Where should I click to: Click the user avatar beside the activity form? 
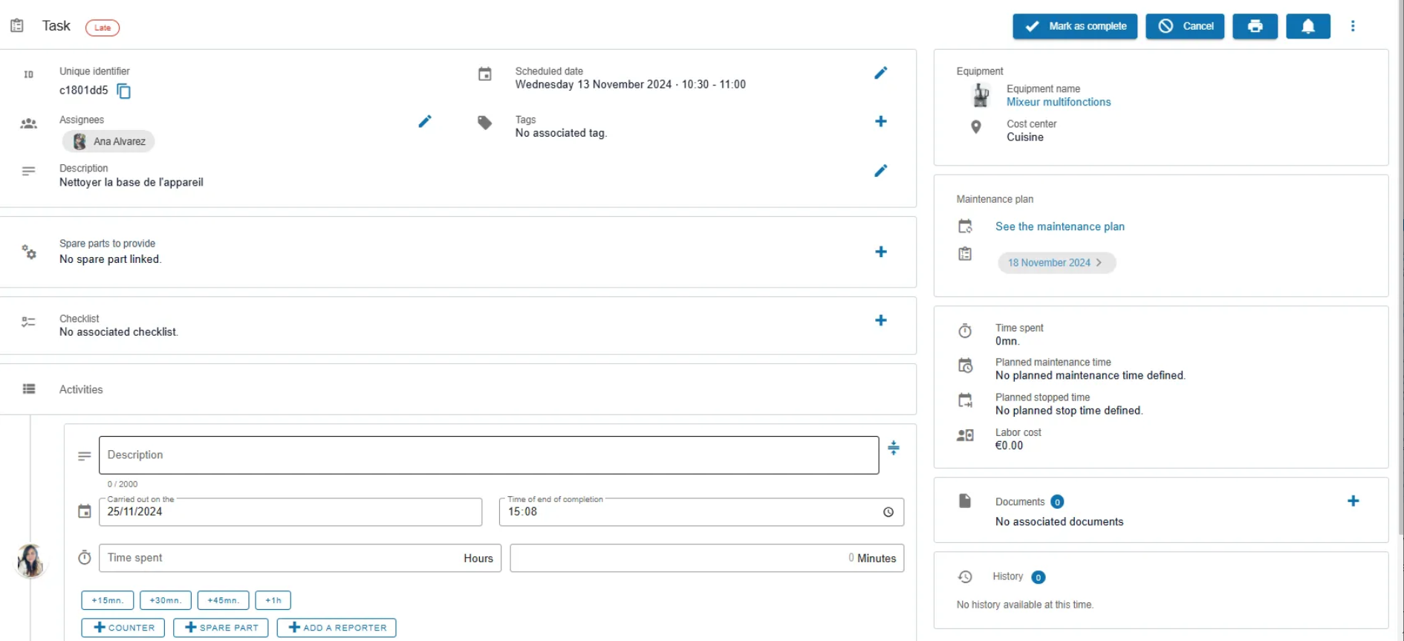coord(30,561)
